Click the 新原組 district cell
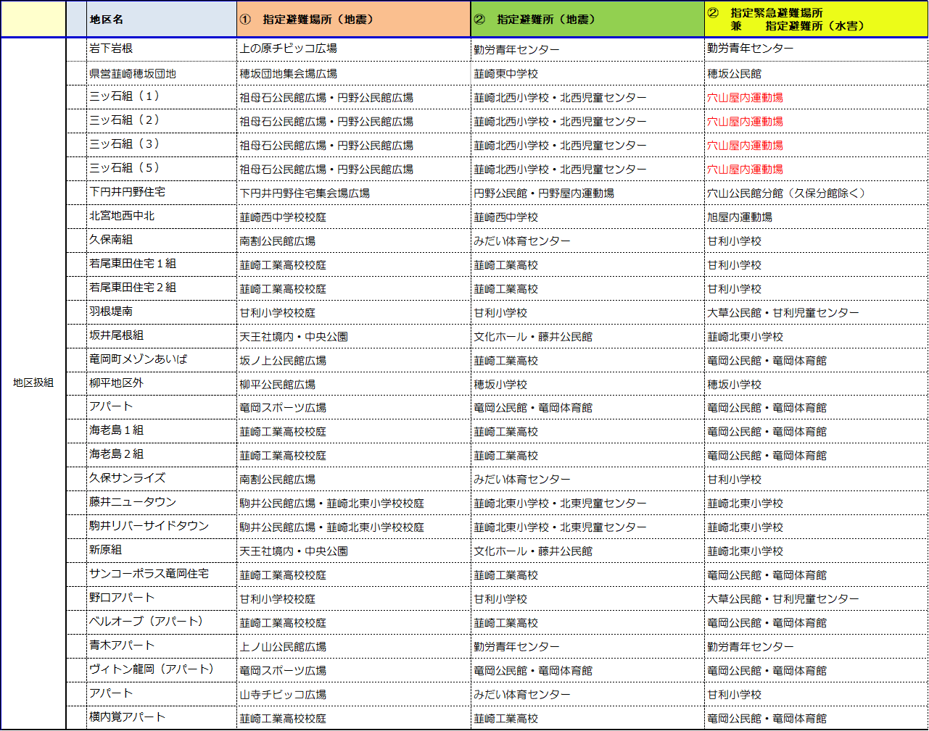This screenshot has width=929, height=731. click(x=162, y=551)
